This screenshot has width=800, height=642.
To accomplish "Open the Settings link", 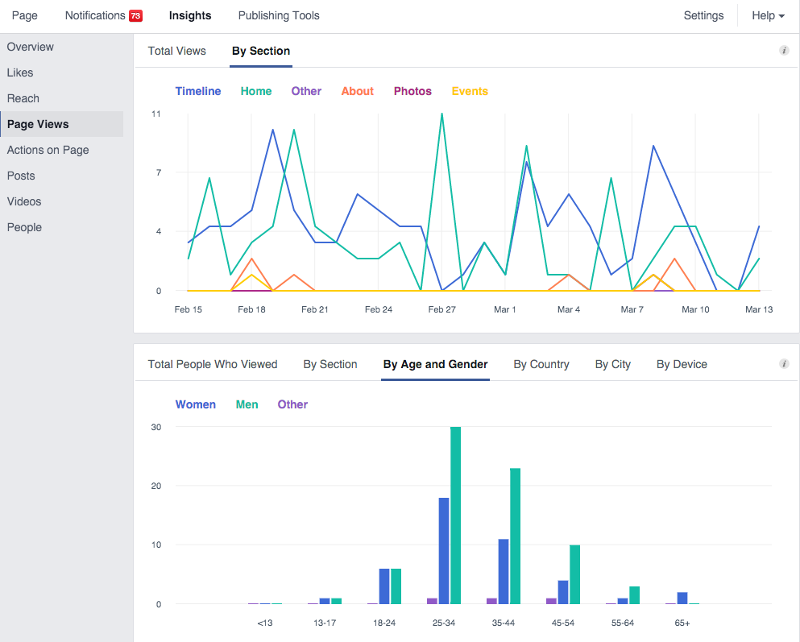I will (703, 15).
